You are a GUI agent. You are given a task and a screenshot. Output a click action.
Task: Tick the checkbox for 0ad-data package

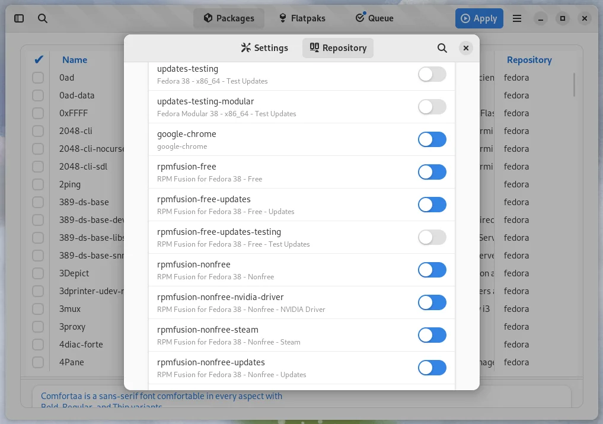(x=38, y=95)
